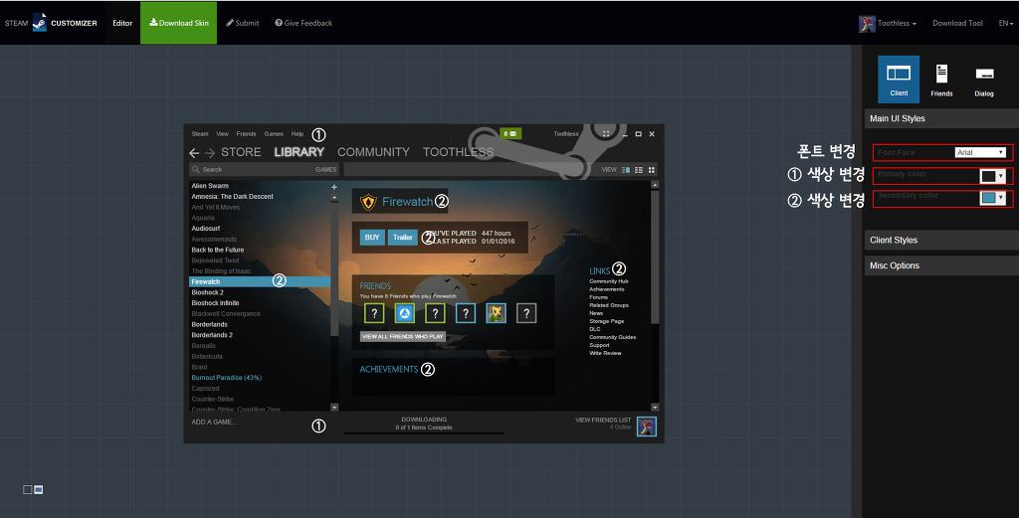Click the friends list avatar at bottom right

pos(646,427)
